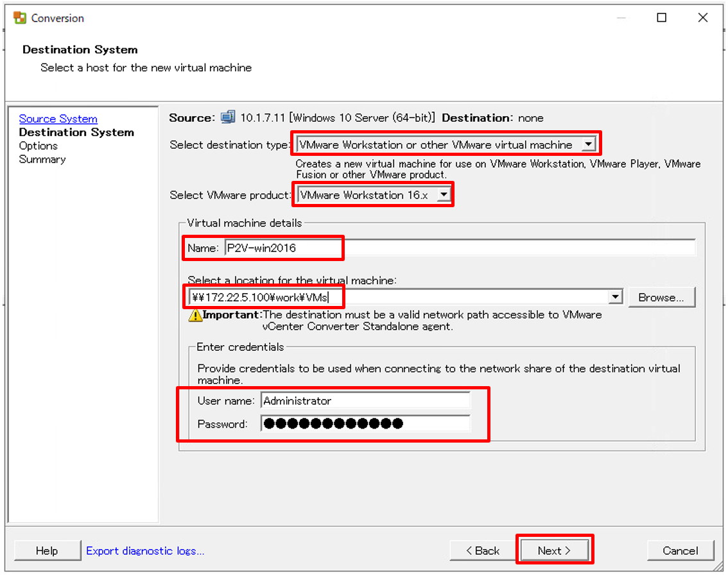Click the '10.1.7.11 [Windows 10 Server (64-bit)]' text
Viewport: 728px width, 576px height.
[338, 118]
